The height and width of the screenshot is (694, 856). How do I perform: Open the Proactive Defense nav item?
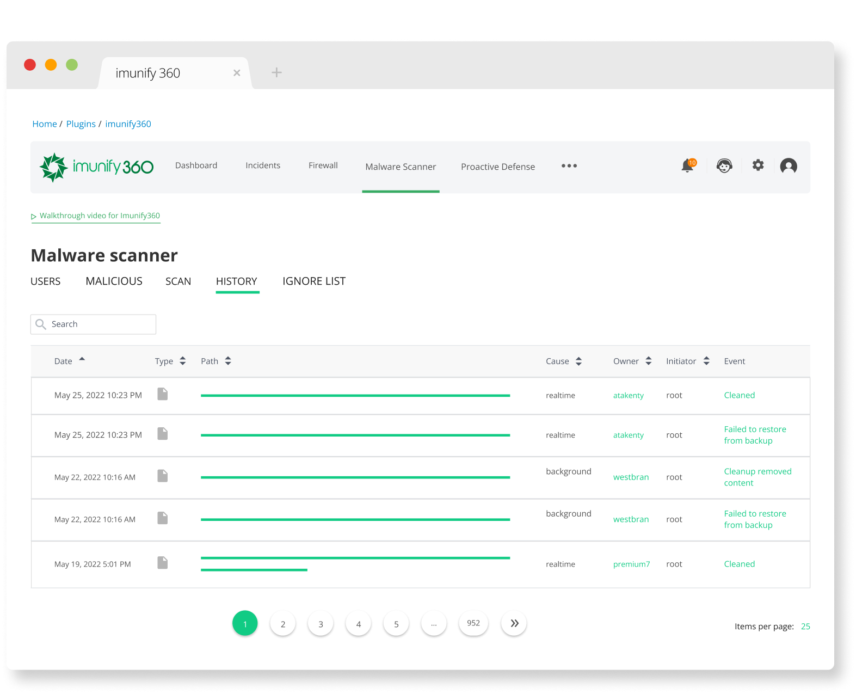click(498, 167)
